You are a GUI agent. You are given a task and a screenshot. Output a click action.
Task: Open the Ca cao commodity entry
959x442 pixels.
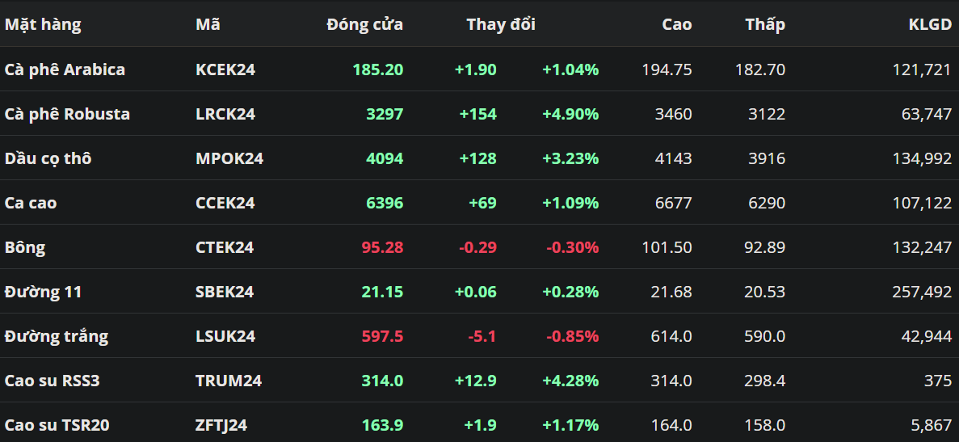coord(31,203)
